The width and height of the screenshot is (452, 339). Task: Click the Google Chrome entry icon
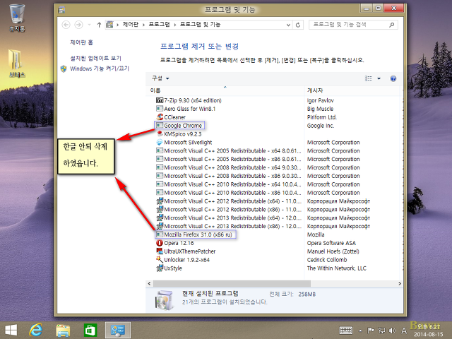160,126
